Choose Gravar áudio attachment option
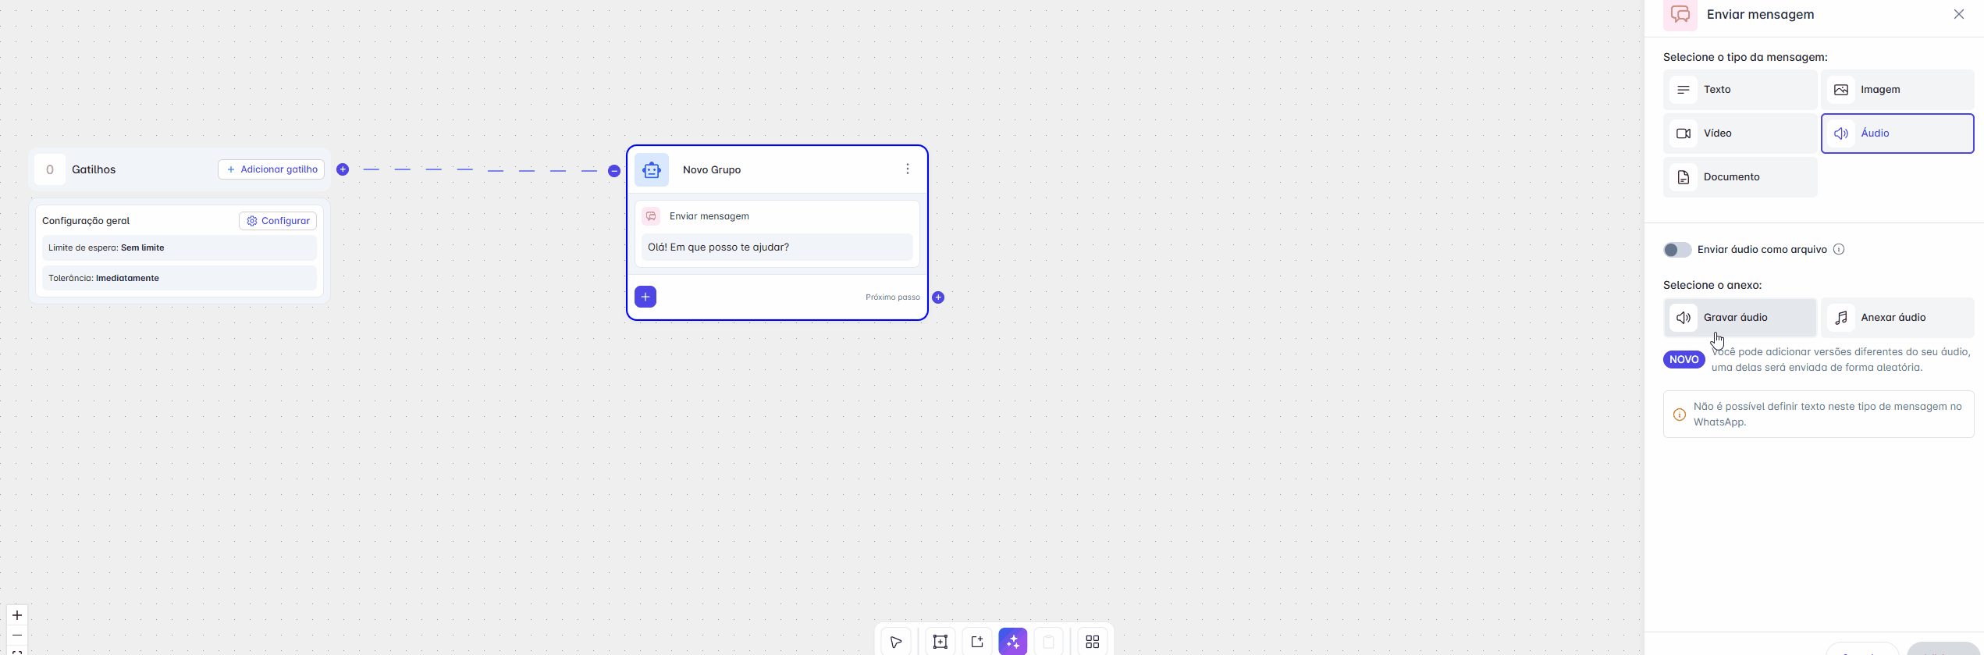The width and height of the screenshot is (1984, 655). coord(1740,318)
